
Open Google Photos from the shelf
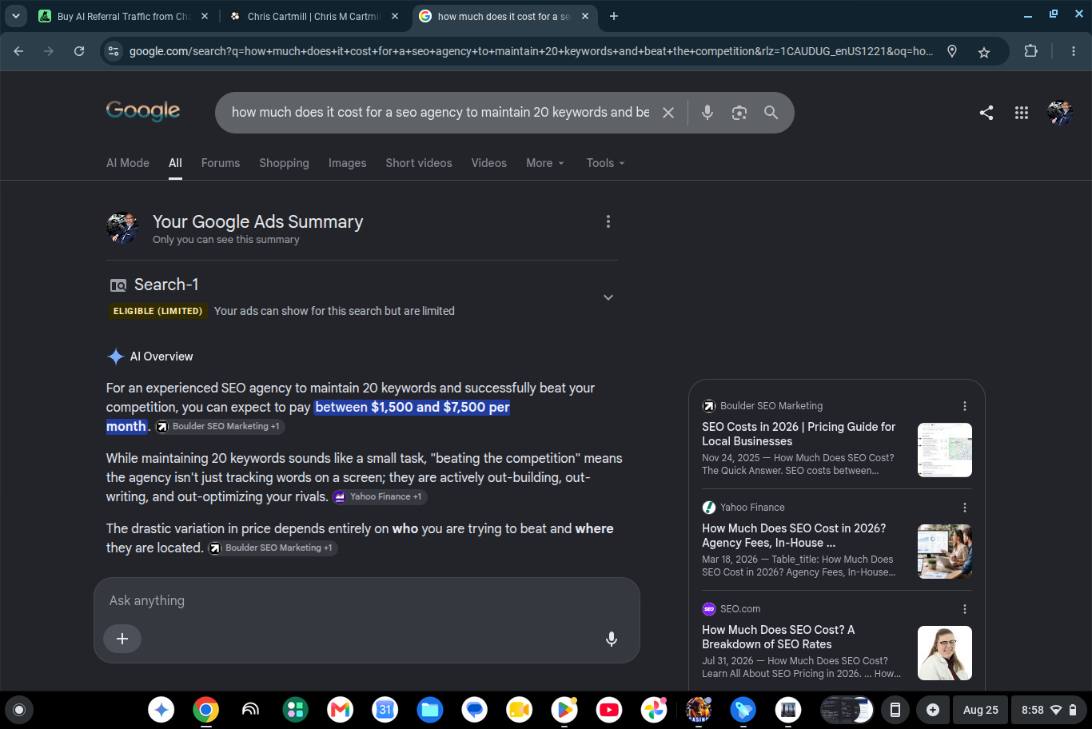[x=654, y=709]
